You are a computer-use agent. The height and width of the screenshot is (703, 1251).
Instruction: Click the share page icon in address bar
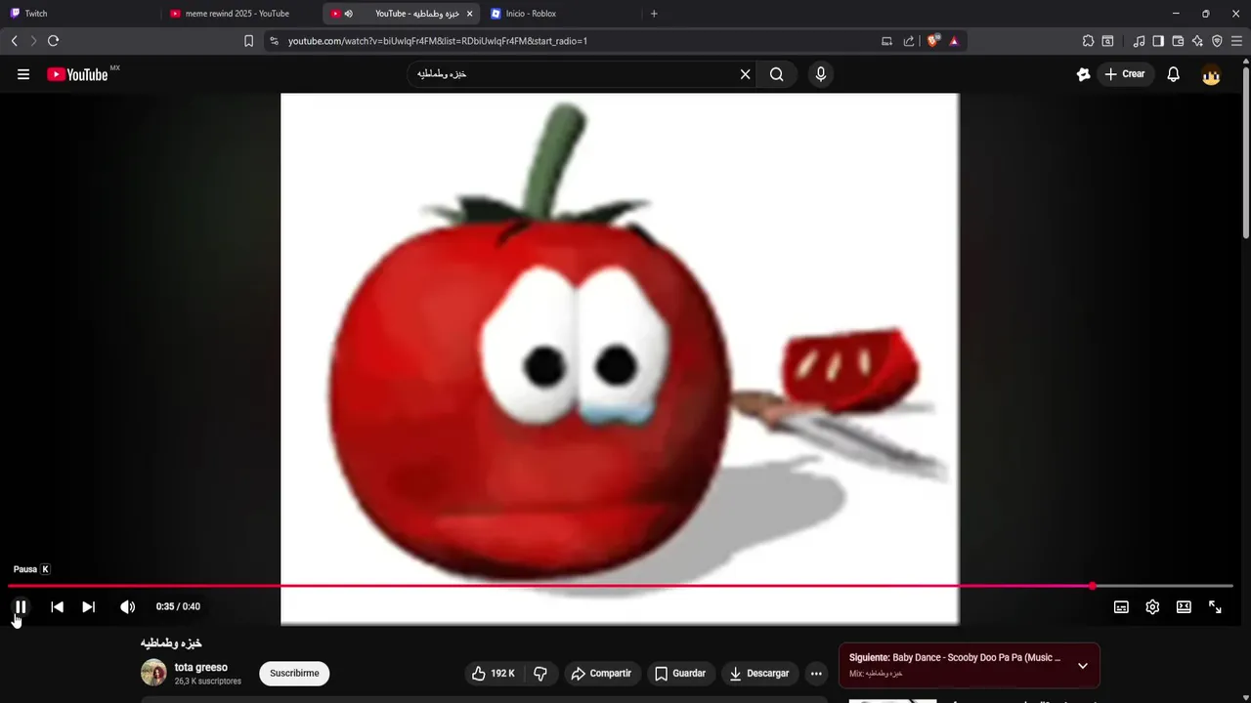click(x=909, y=41)
